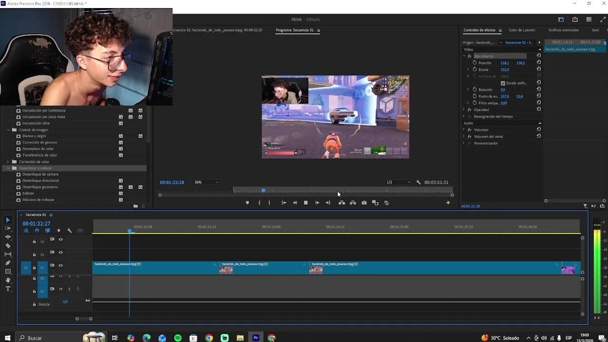Click the Extract button
The image size is (608, 342).
[353, 203]
